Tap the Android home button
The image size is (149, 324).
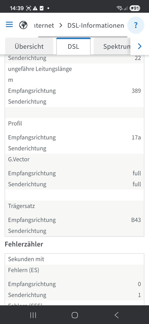click(75, 315)
